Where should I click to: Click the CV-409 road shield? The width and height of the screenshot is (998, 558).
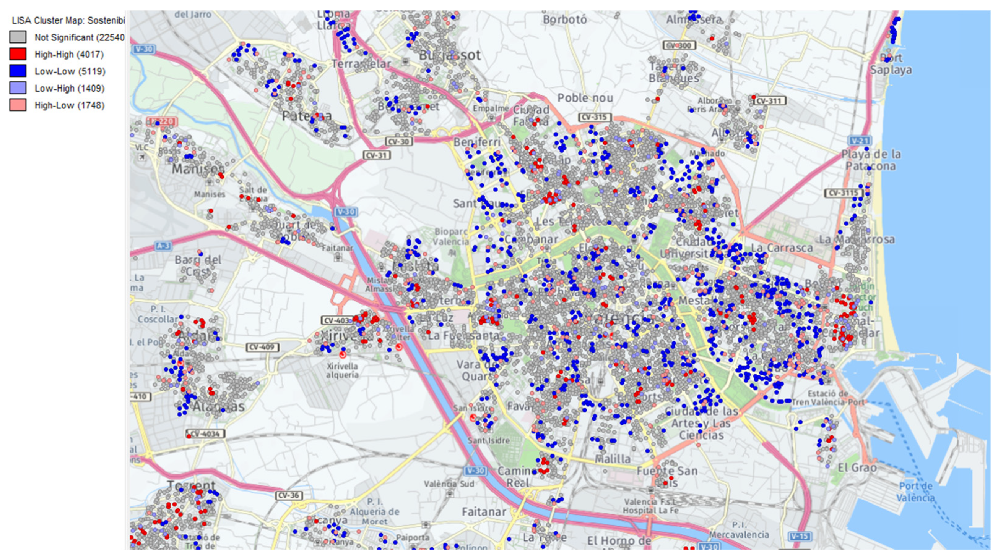[262, 347]
